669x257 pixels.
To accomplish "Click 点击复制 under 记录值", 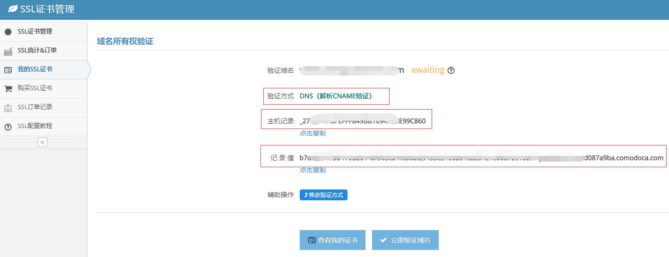I will tap(313, 170).
